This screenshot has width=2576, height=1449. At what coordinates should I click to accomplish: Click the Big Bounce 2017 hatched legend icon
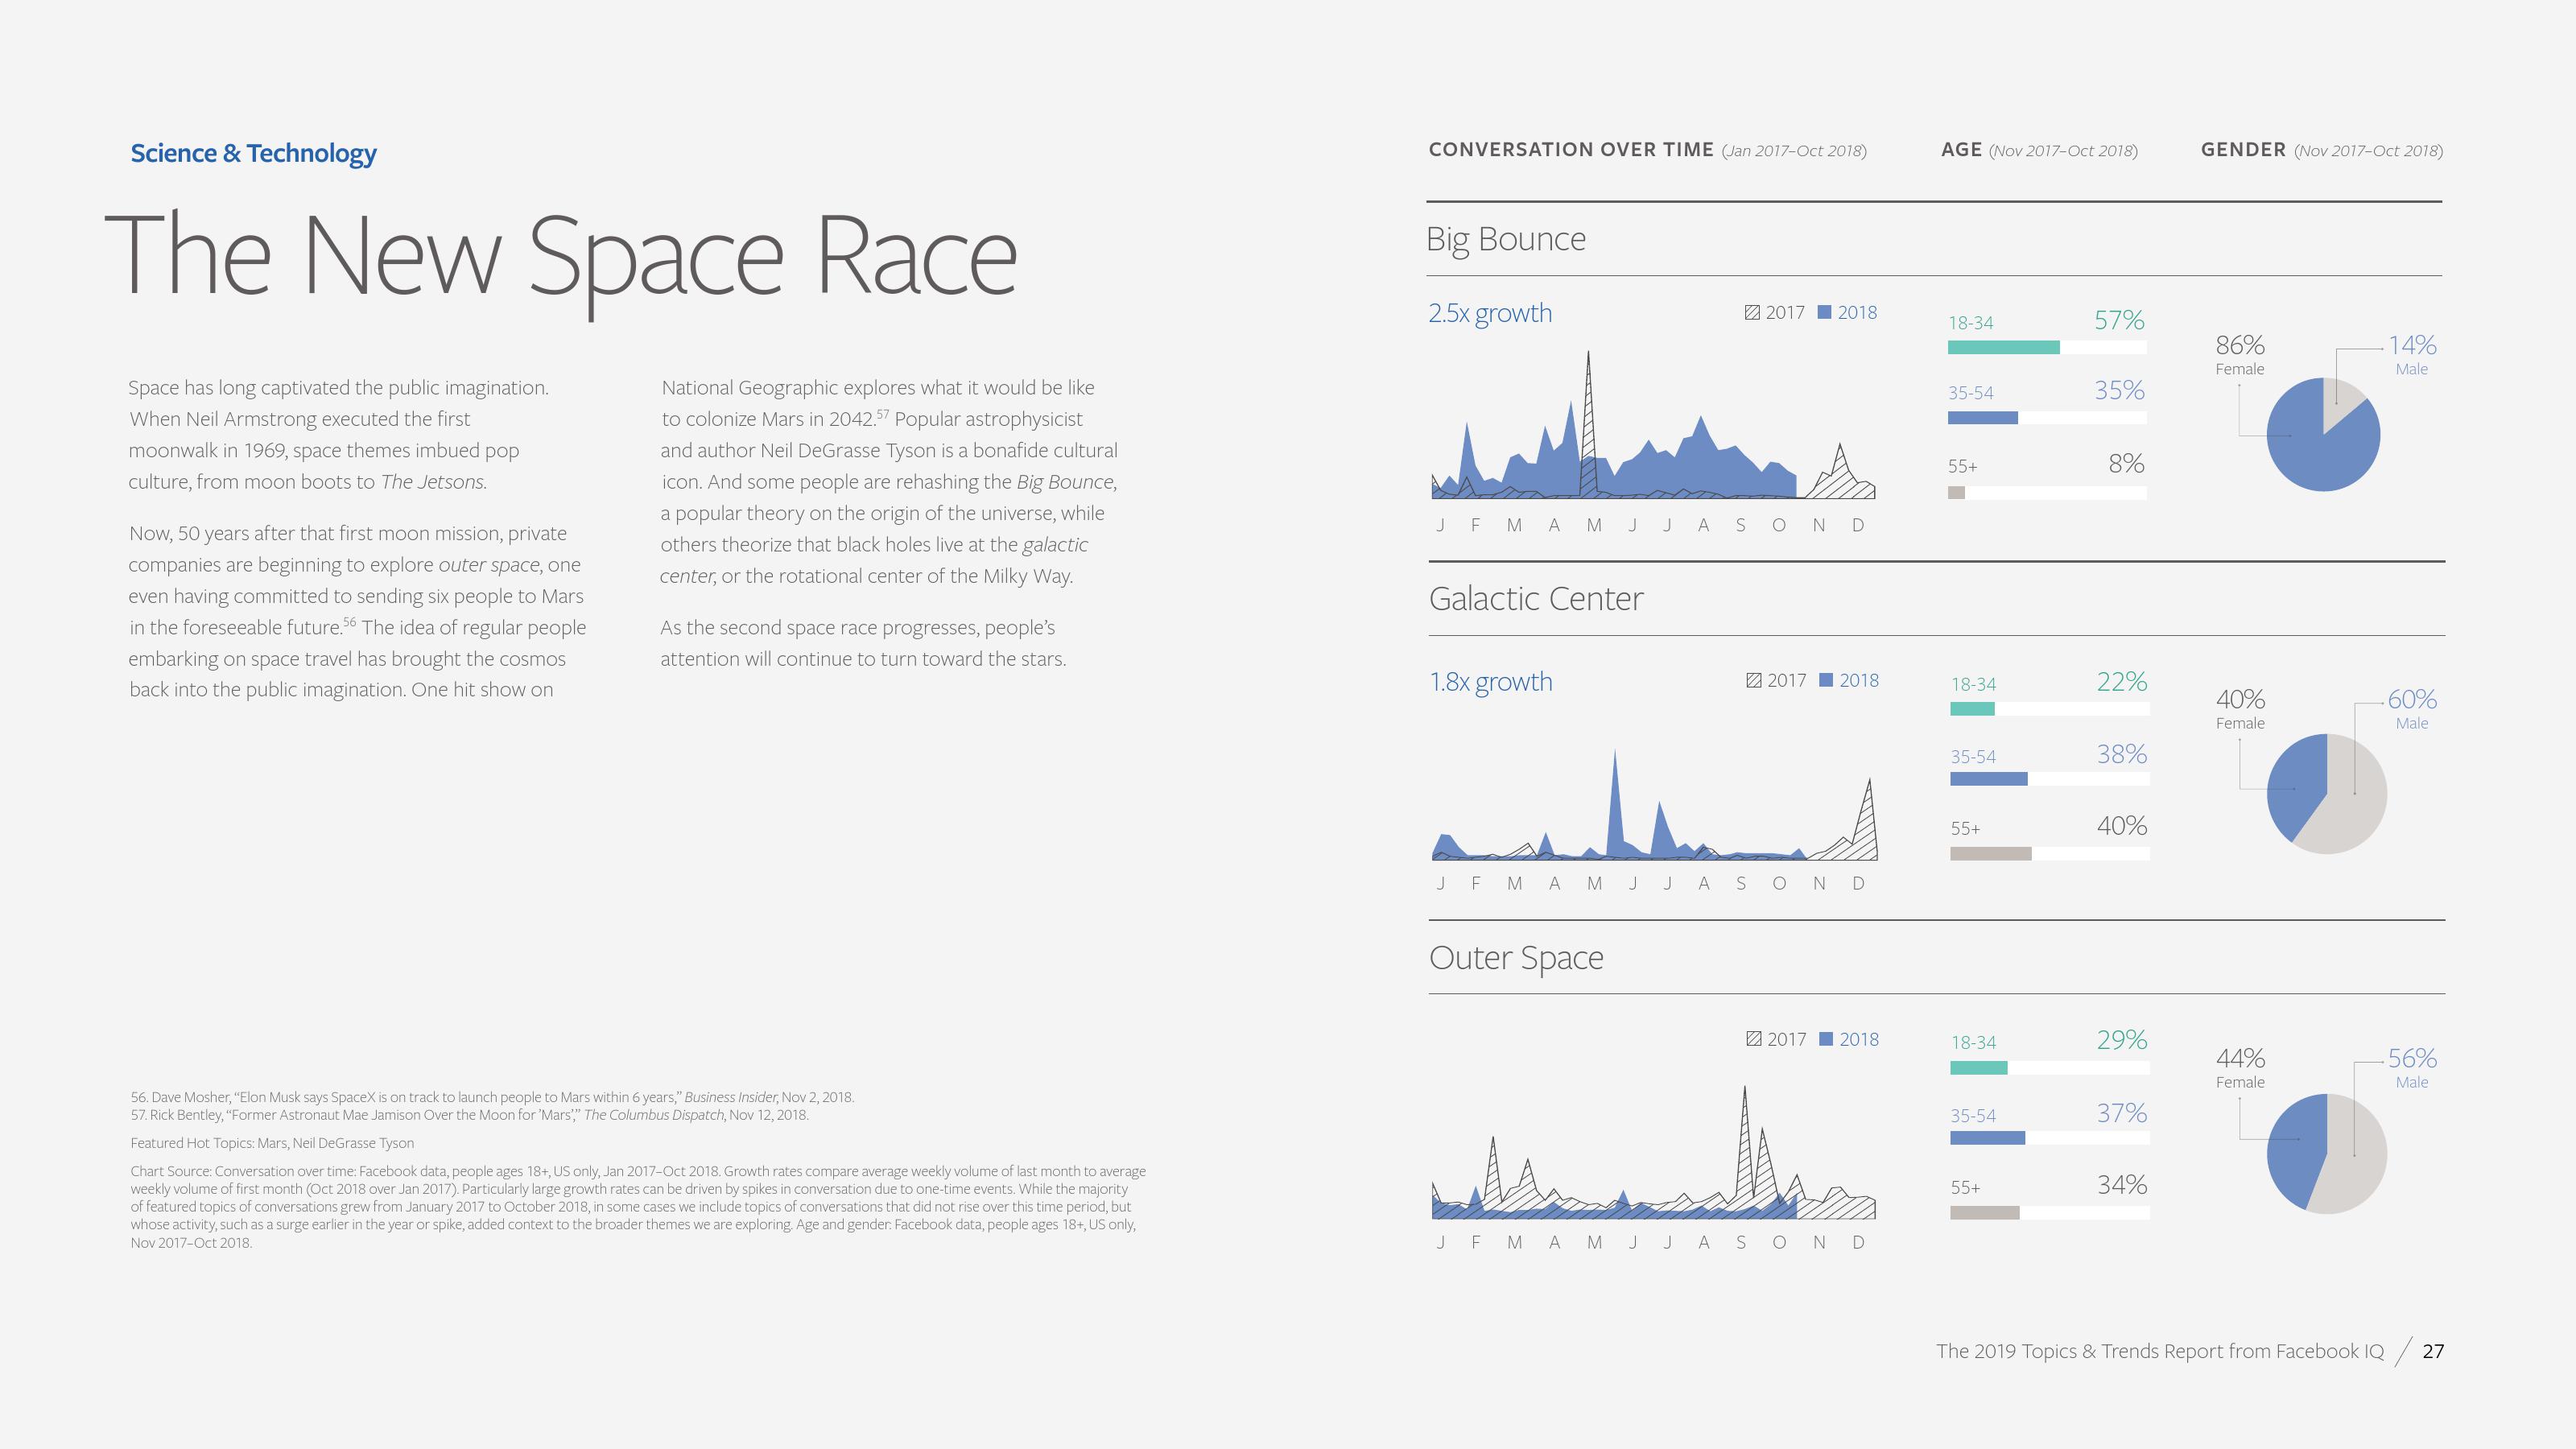coord(1752,313)
